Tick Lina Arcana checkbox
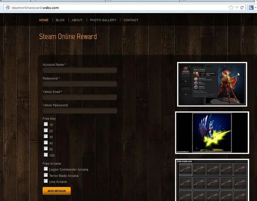257x201 pixels. click(x=46, y=181)
